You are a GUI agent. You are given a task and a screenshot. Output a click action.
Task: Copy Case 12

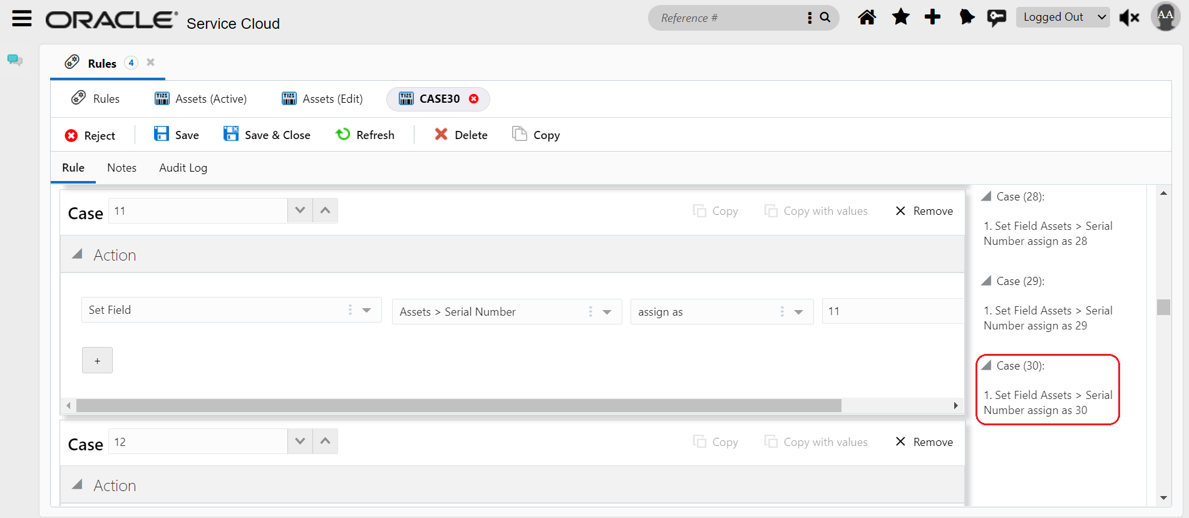tap(716, 442)
